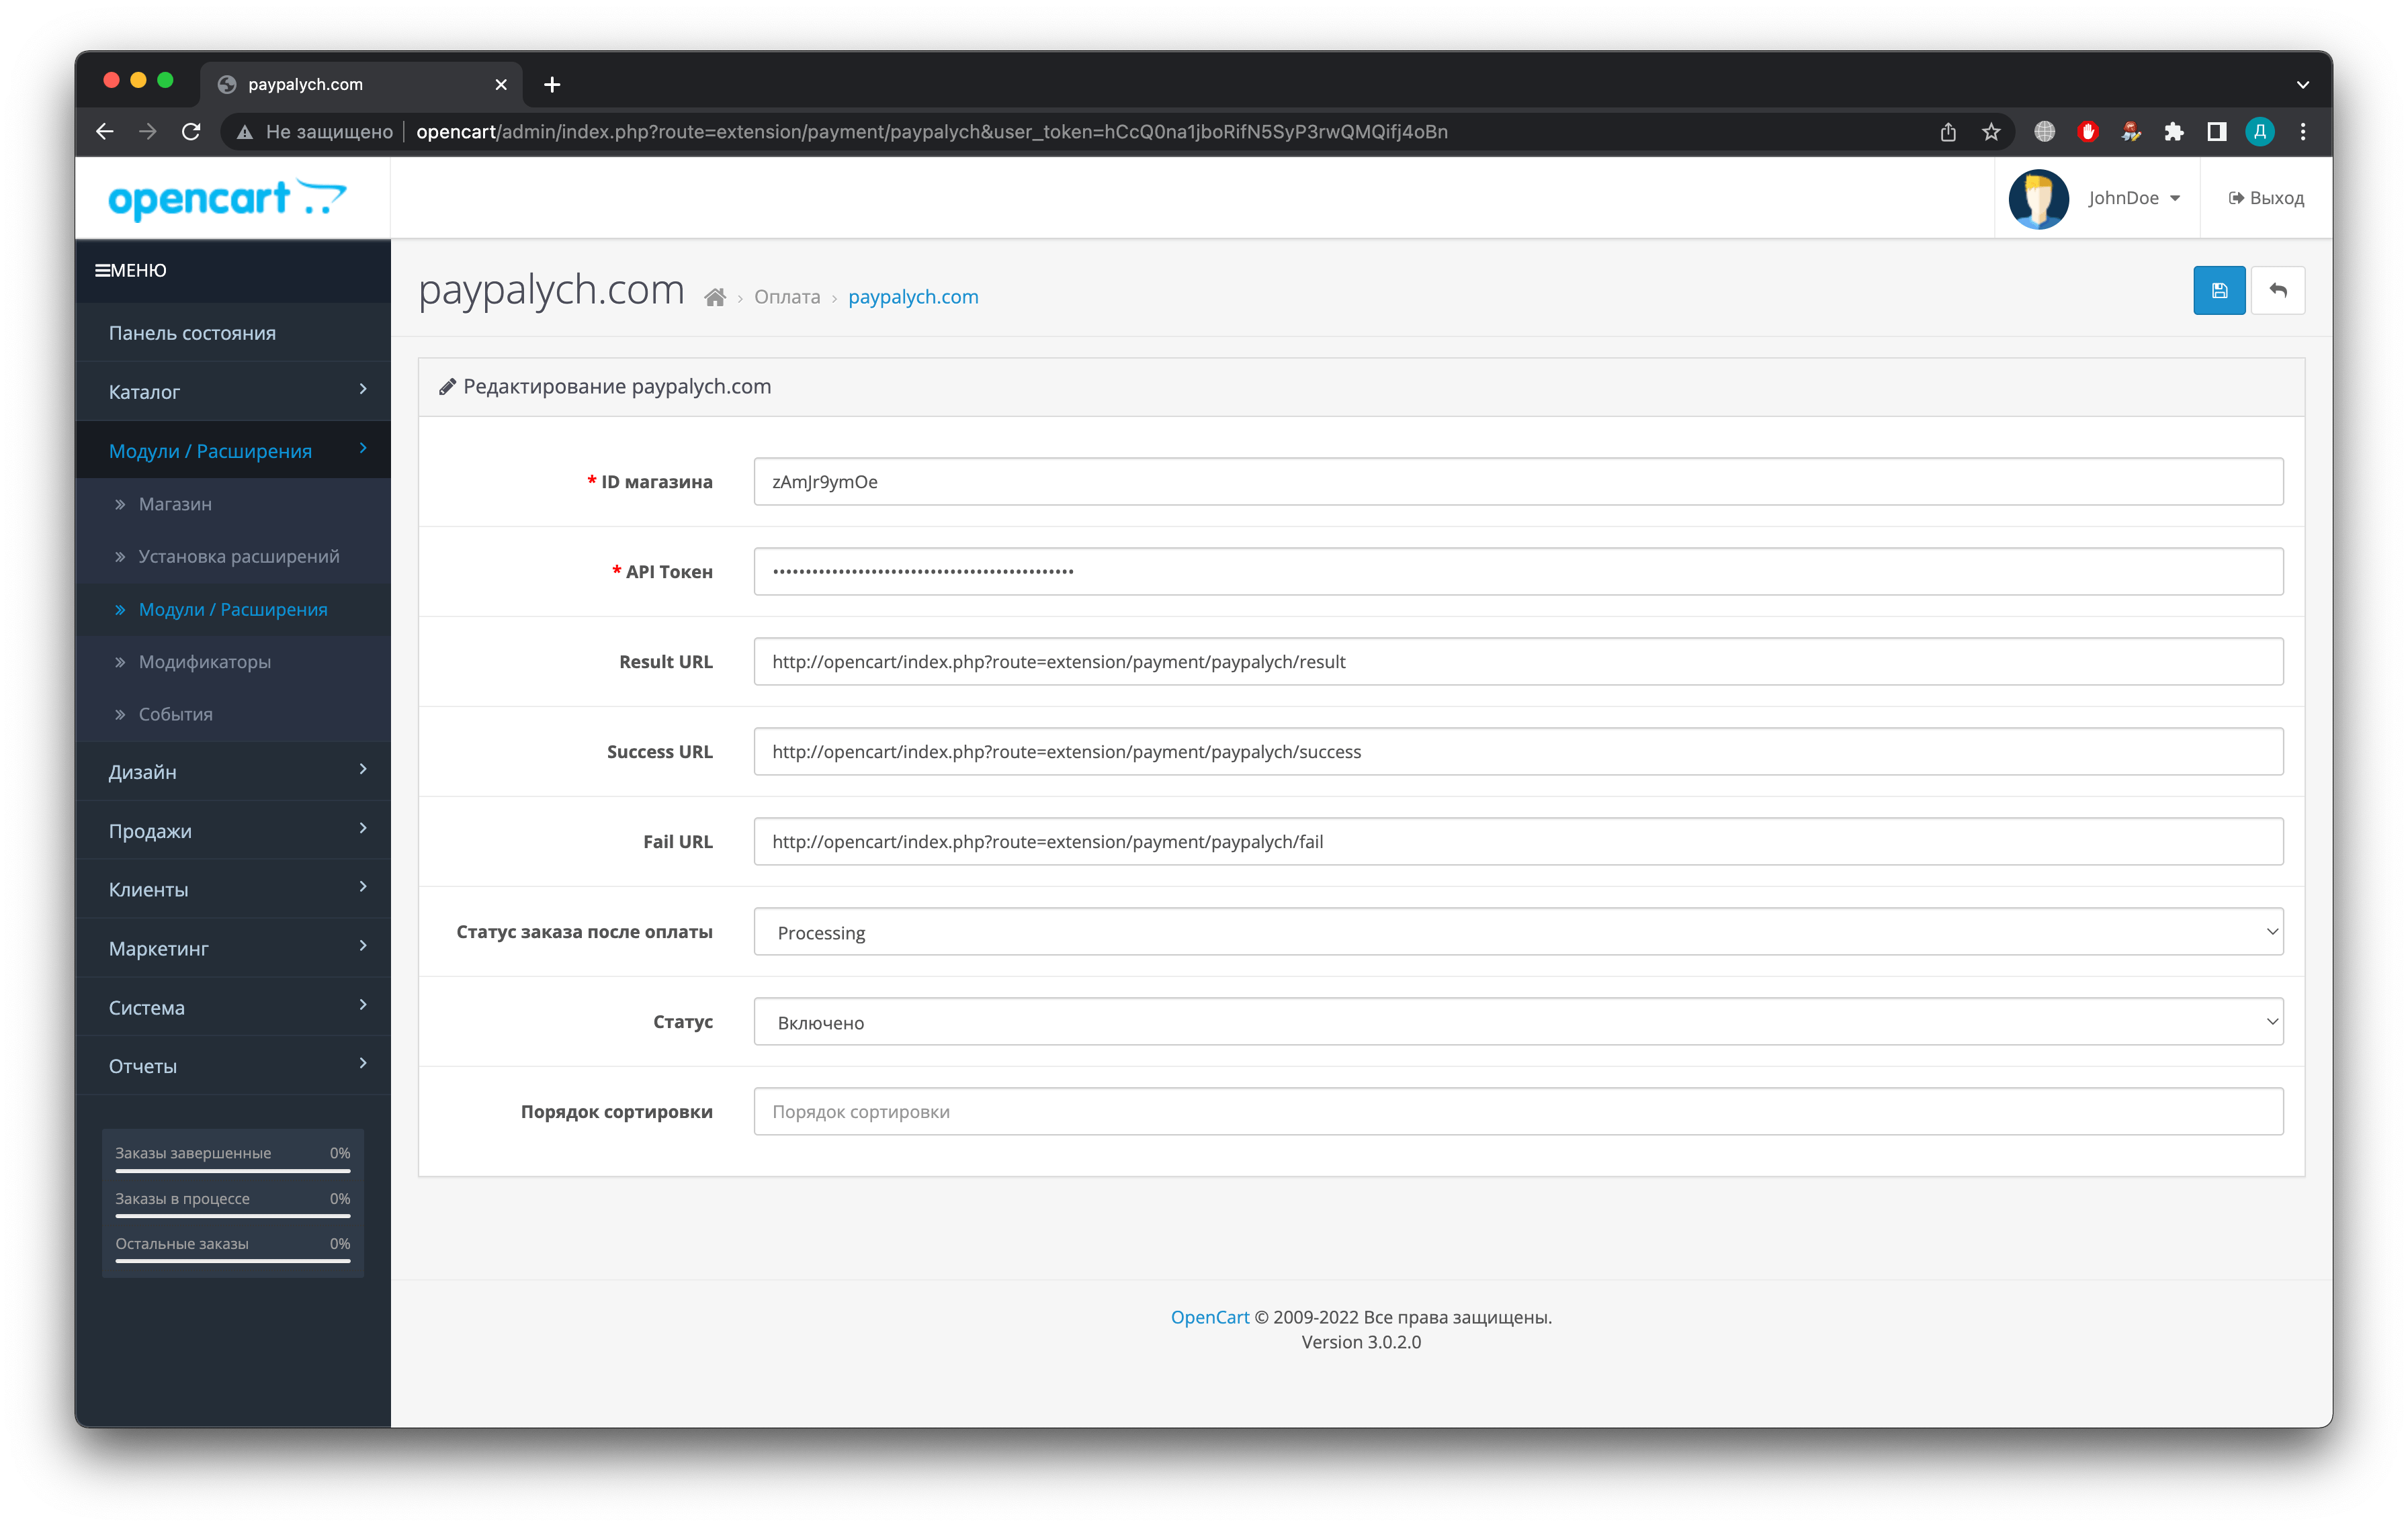This screenshot has height=1527, width=2408.
Task: Click the JohnDoe user avatar picture
Action: (2038, 198)
